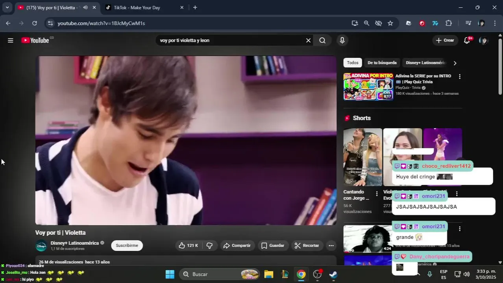Open options for Adivina la SERIE video
503x283 pixels.
[459, 77]
